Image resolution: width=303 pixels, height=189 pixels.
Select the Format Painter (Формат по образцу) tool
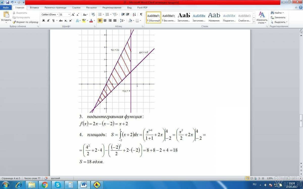26,22
